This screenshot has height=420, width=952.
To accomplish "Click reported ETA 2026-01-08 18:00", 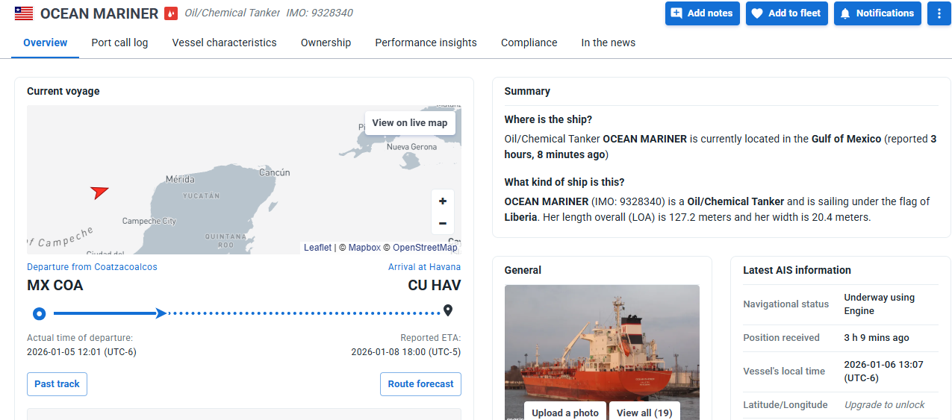I will click(x=406, y=352).
